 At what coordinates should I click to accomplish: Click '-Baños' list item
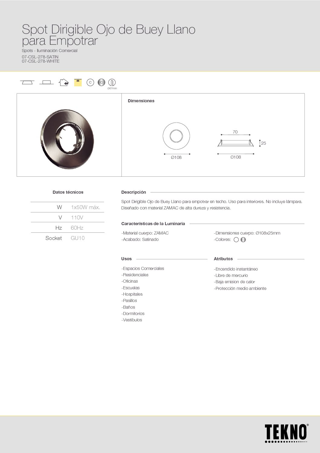(x=128, y=307)
